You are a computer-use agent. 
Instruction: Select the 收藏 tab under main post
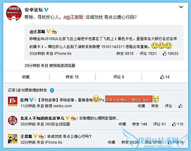click(26, 77)
